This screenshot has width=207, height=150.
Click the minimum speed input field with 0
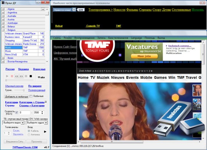(25, 112)
